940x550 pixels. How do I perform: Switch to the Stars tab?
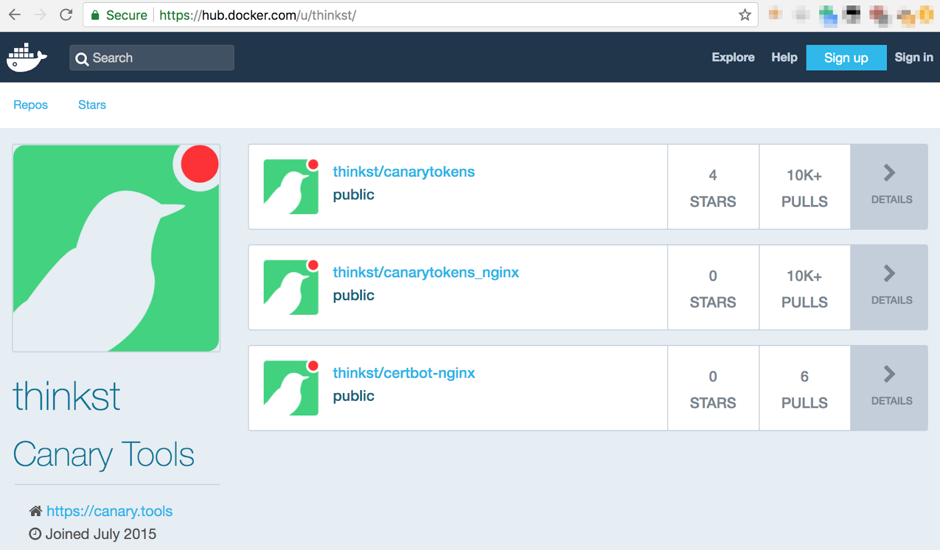92,105
